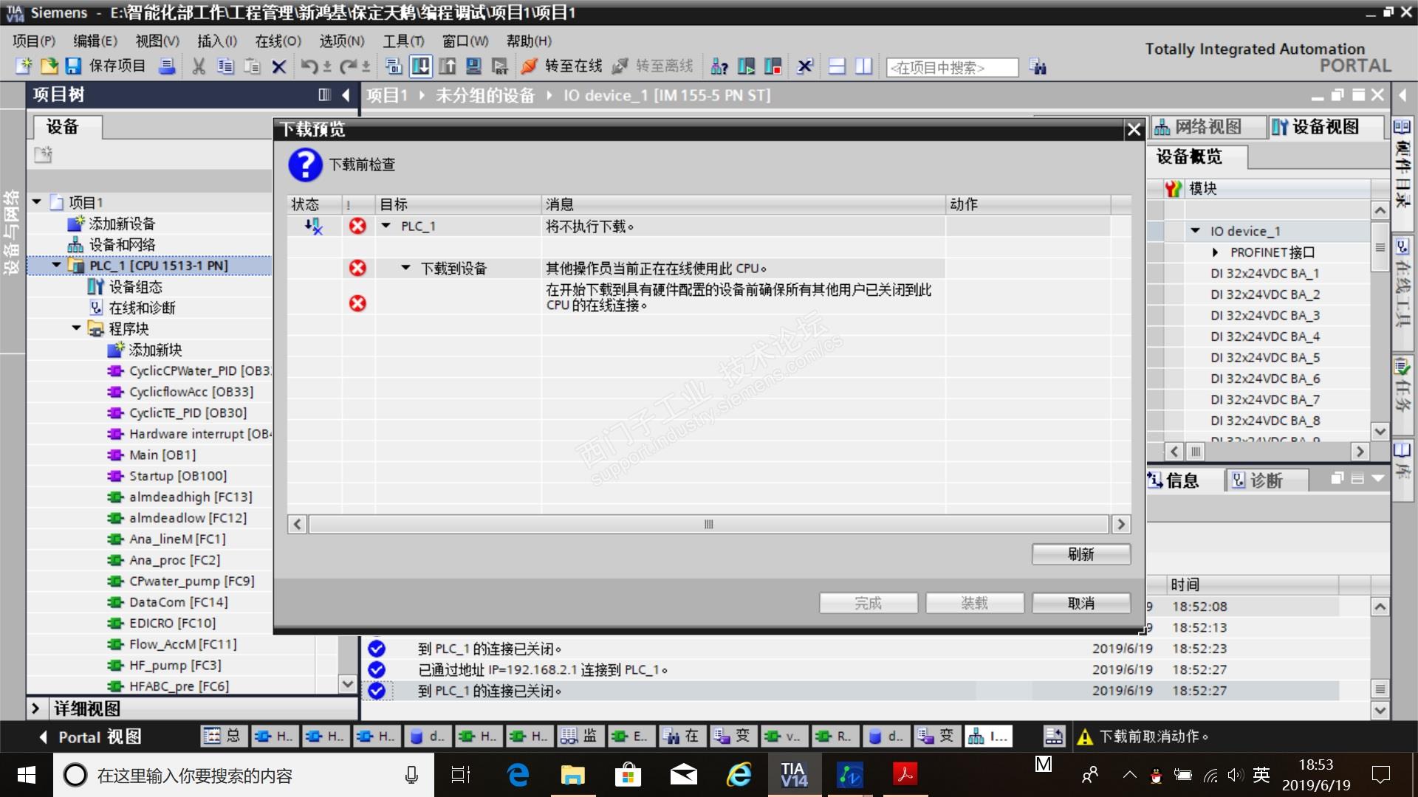Click the Go online (转至在线) icon
1418x797 pixels.
point(529,66)
